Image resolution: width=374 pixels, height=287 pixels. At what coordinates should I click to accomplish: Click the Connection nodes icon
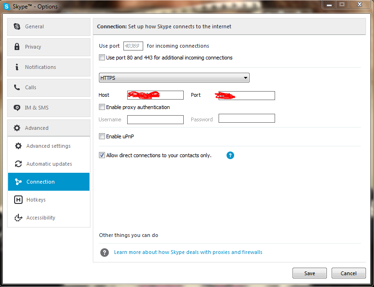coord(18,182)
